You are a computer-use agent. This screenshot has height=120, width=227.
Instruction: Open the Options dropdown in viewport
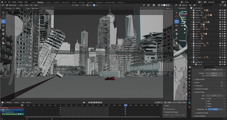(x=169, y=8)
